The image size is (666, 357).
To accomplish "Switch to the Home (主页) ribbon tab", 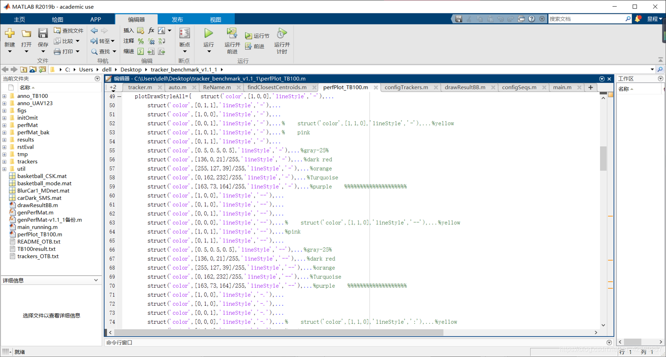I will tap(19, 19).
